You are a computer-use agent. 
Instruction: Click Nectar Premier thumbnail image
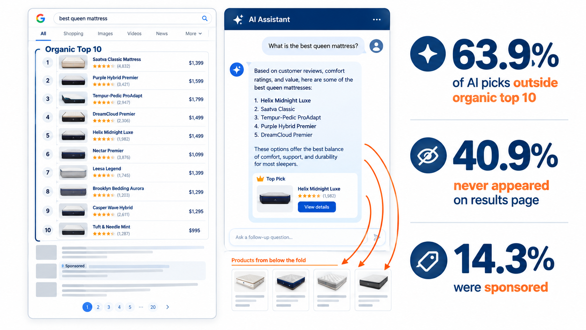tap(73, 154)
